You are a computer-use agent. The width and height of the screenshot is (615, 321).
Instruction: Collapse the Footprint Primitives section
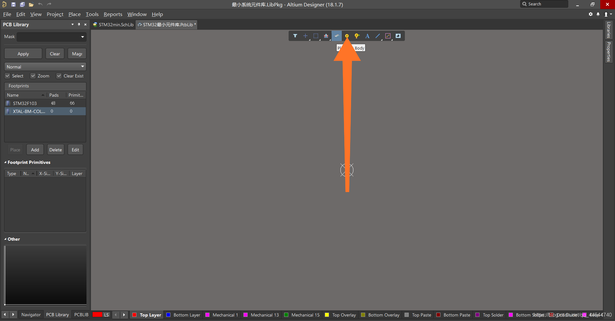click(x=5, y=162)
